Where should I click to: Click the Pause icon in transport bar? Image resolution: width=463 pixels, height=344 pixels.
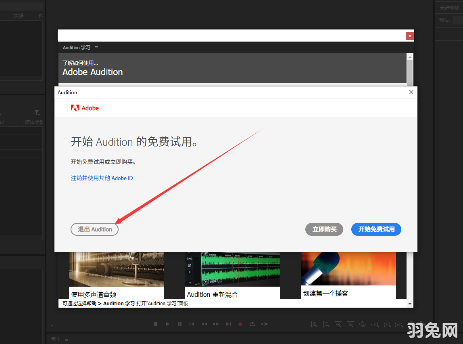(x=179, y=324)
